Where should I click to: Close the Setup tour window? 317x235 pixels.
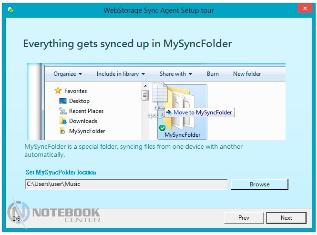point(304,9)
